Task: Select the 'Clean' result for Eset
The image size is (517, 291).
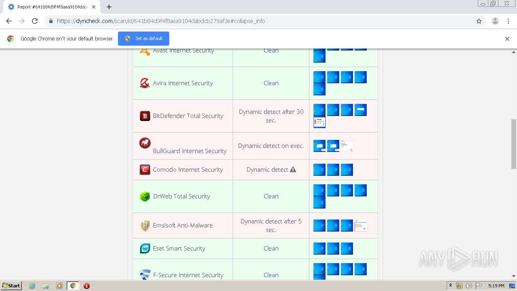Action: [271, 249]
